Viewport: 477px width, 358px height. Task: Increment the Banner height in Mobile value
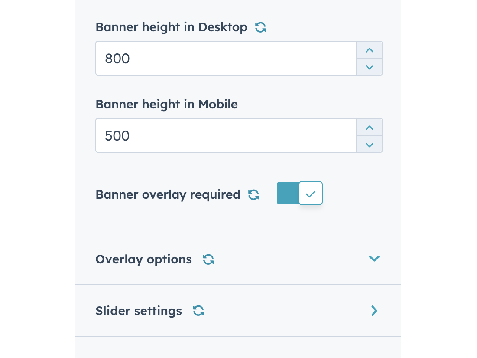tap(369, 128)
